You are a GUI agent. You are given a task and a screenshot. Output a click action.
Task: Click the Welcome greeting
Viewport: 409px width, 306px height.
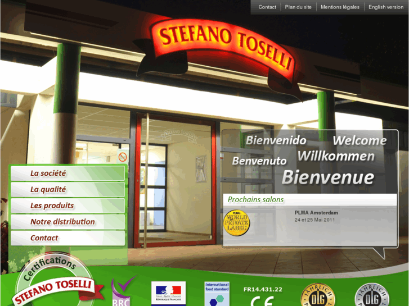pos(359,140)
